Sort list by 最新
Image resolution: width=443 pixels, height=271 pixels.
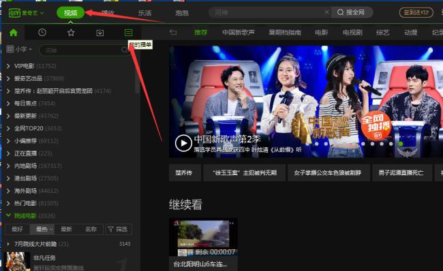66,230
